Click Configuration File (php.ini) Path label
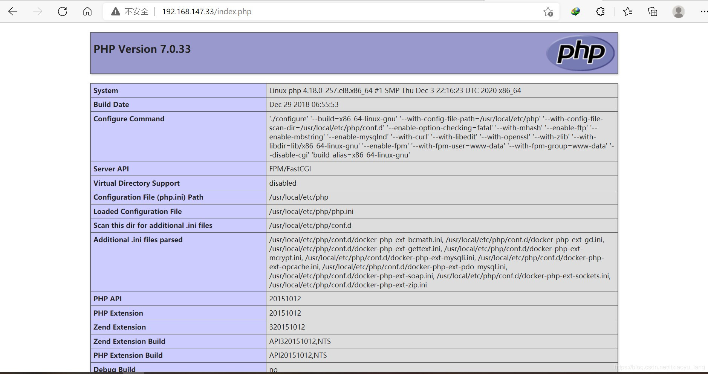708x374 pixels. click(x=148, y=197)
